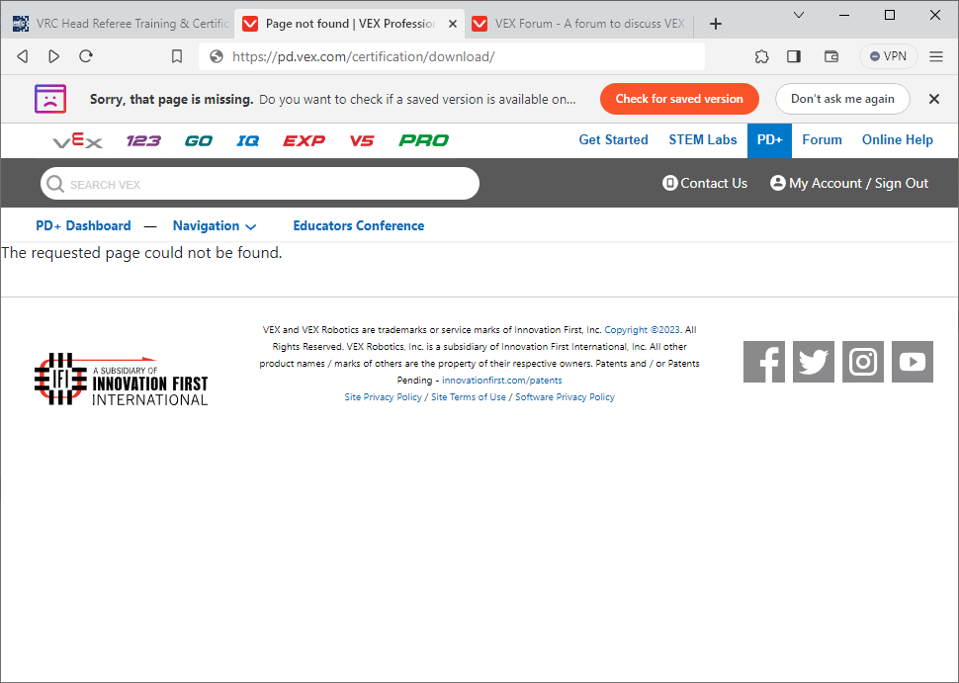The height and width of the screenshot is (683, 959).
Task: Reload the current page
Action: point(86,56)
